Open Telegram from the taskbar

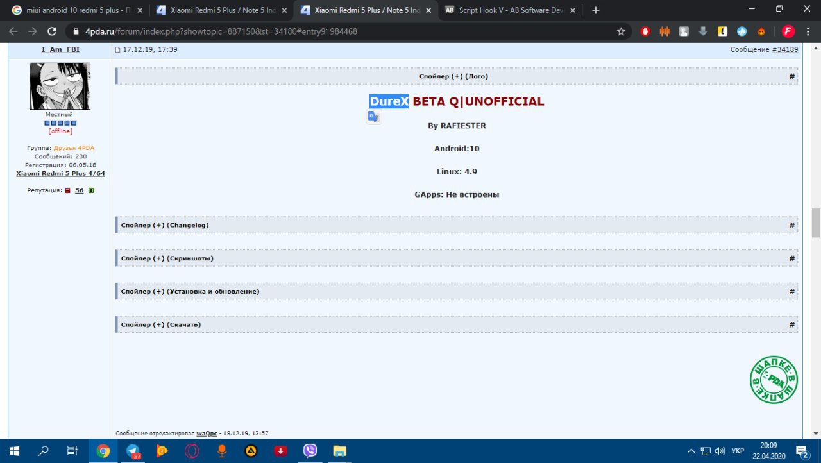133,451
